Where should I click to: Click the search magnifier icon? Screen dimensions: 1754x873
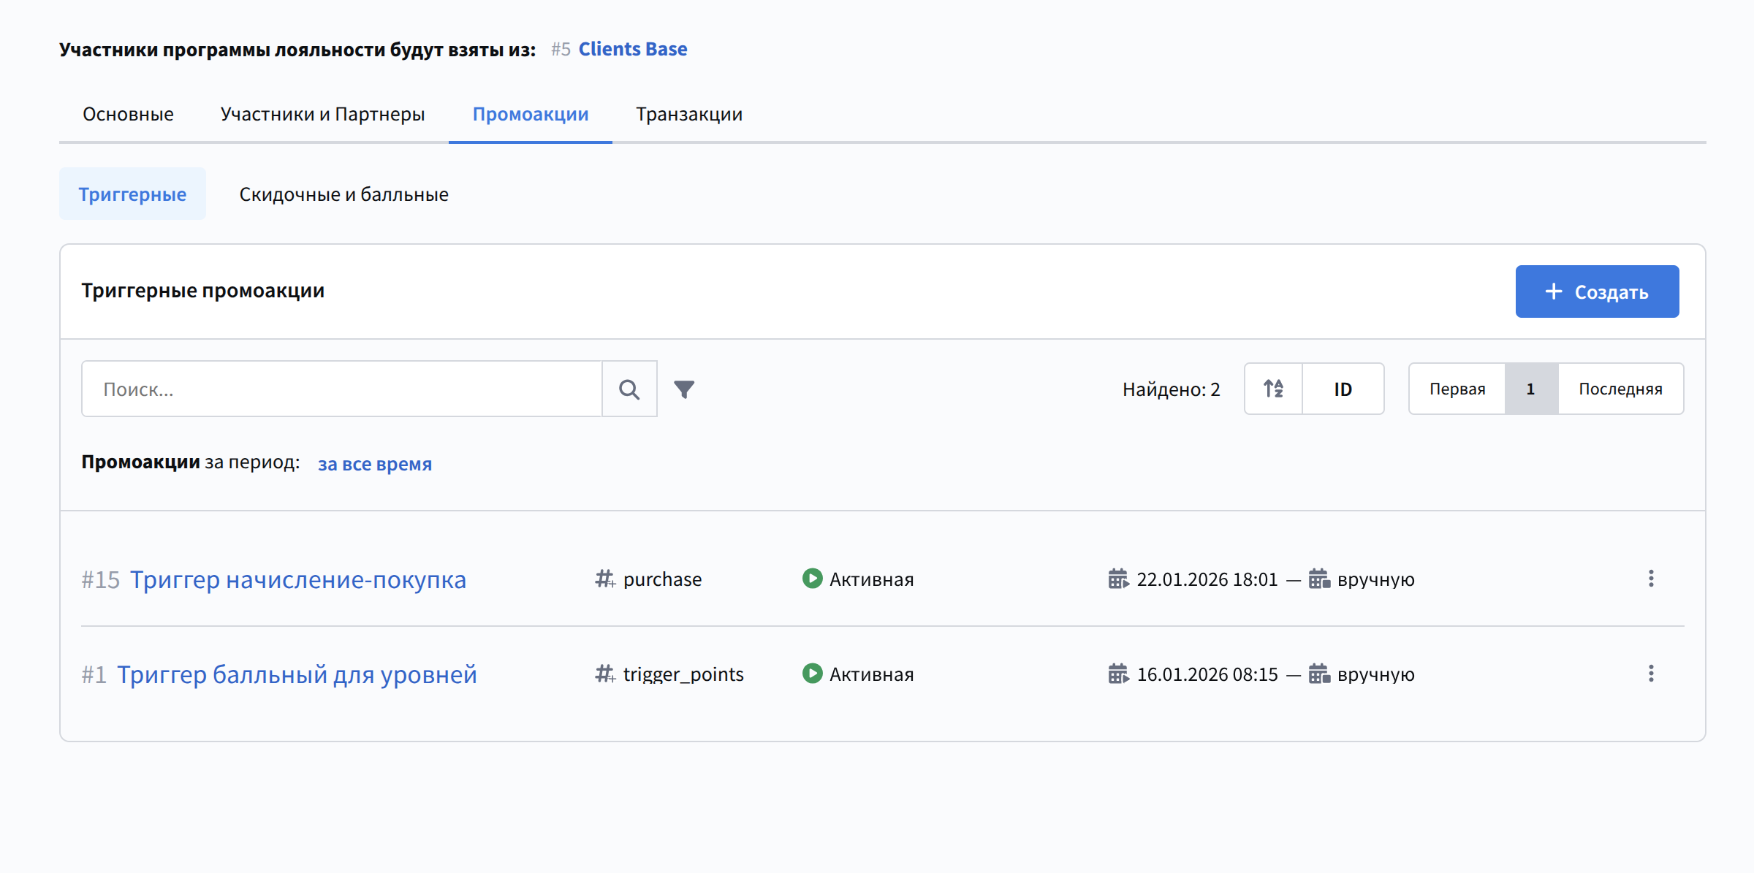click(629, 389)
